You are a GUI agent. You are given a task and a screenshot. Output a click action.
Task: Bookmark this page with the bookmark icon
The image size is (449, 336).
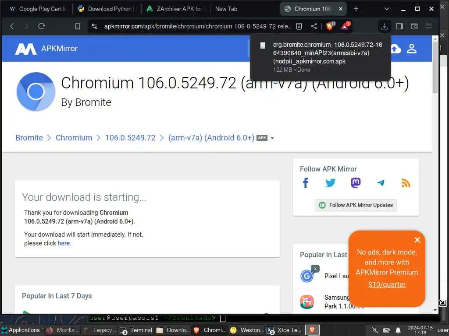(x=77, y=26)
